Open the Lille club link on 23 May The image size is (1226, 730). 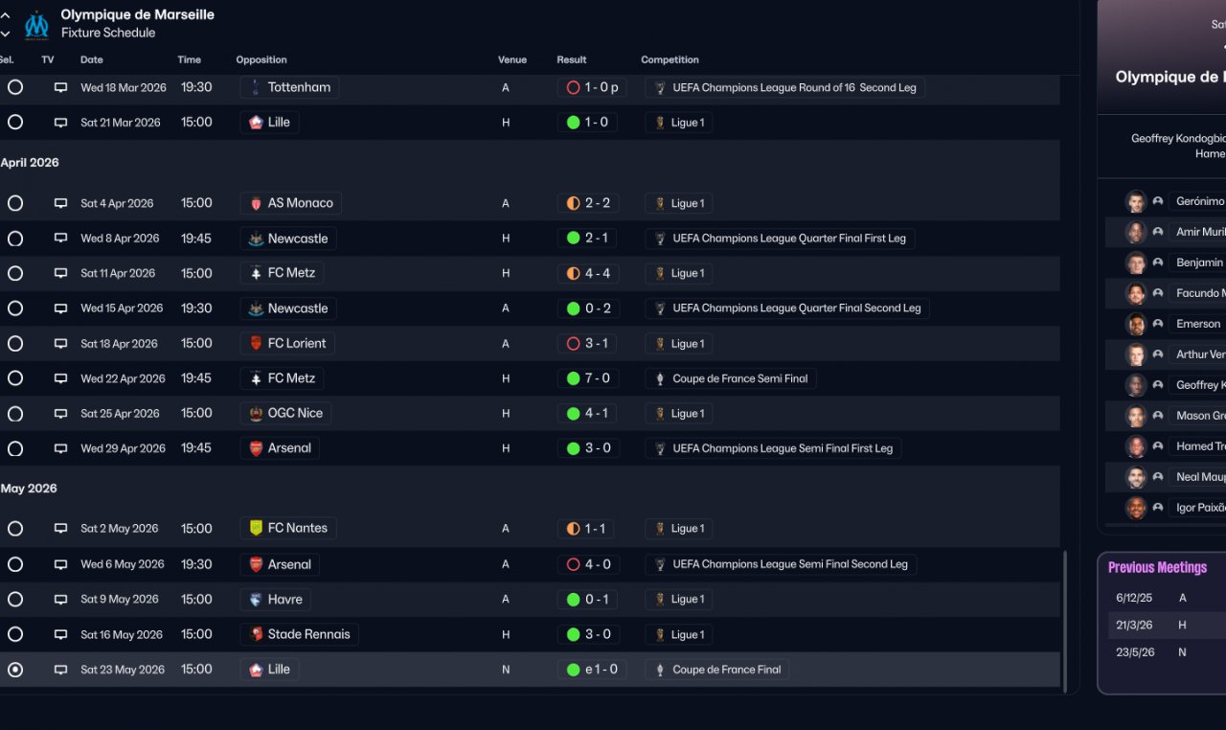click(269, 670)
